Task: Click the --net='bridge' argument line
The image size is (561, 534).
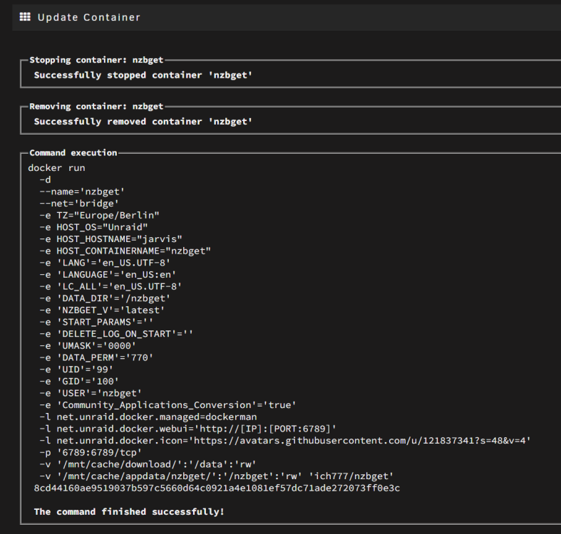Action: (x=79, y=204)
